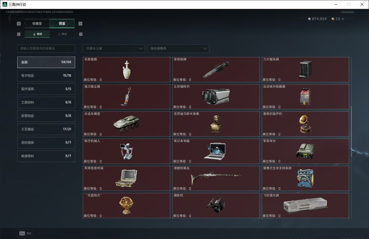This screenshot has width=369, height=239.
Task: Filter by 家居物品 5/6 category
Action: (46, 116)
